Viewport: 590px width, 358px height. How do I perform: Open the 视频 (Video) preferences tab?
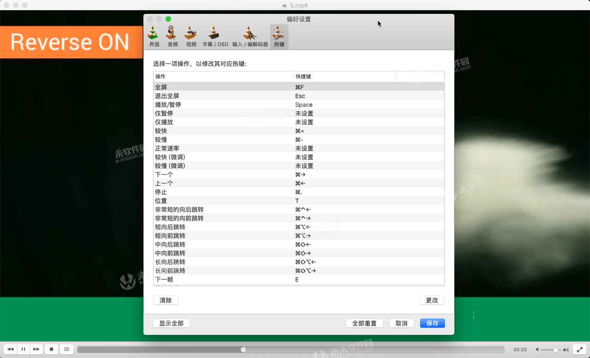191,37
